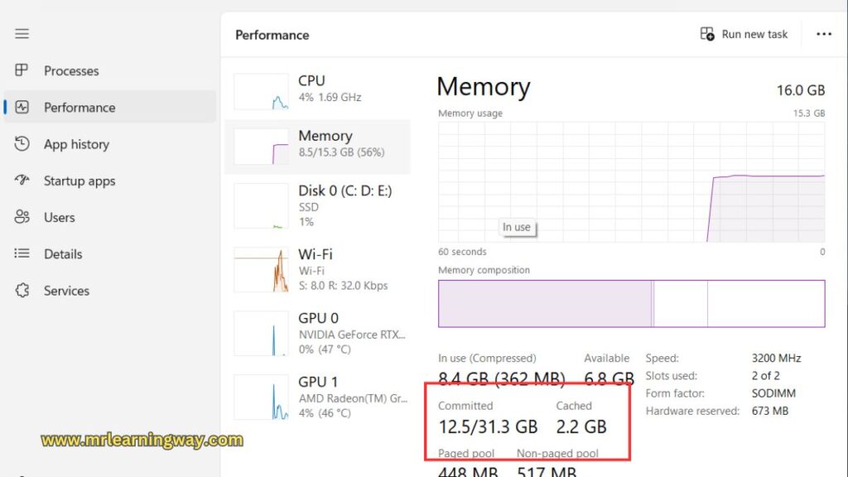Image resolution: width=848 pixels, height=477 pixels.
Task: Click the Services puzzle-piece icon
Action: click(22, 291)
